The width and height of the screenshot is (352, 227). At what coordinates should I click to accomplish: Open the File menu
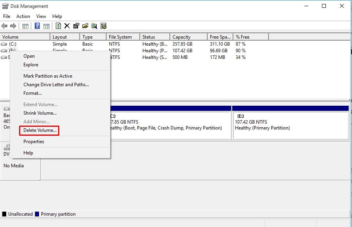tap(7, 16)
